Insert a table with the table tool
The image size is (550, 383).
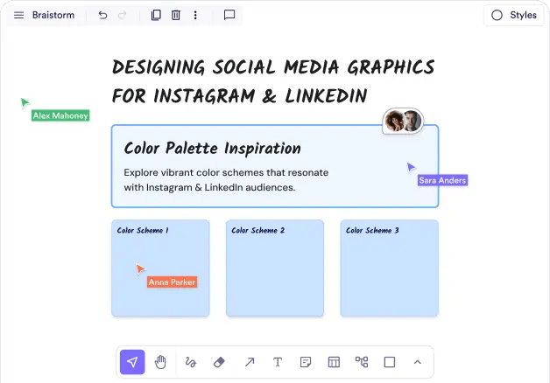(334, 362)
